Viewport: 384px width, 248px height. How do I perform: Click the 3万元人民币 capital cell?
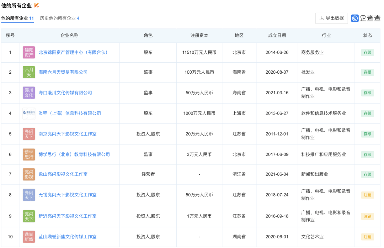[x=199, y=155]
